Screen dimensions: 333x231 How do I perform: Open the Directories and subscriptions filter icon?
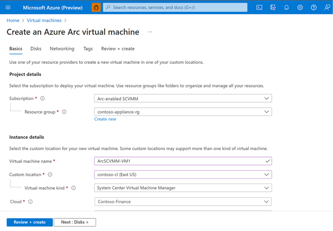pyautogui.click(x=273, y=7)
